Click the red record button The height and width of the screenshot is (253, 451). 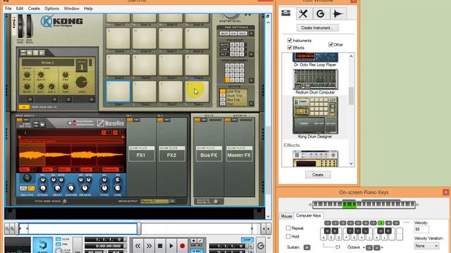[182, 246]
